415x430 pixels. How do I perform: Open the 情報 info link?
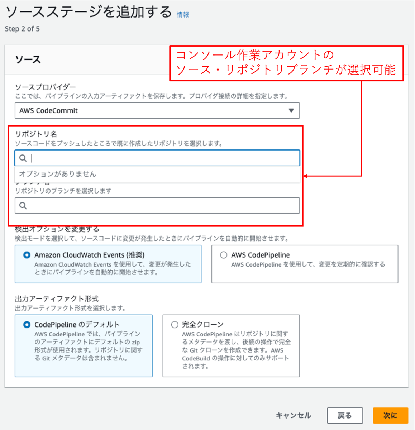(x=183, y=15)
